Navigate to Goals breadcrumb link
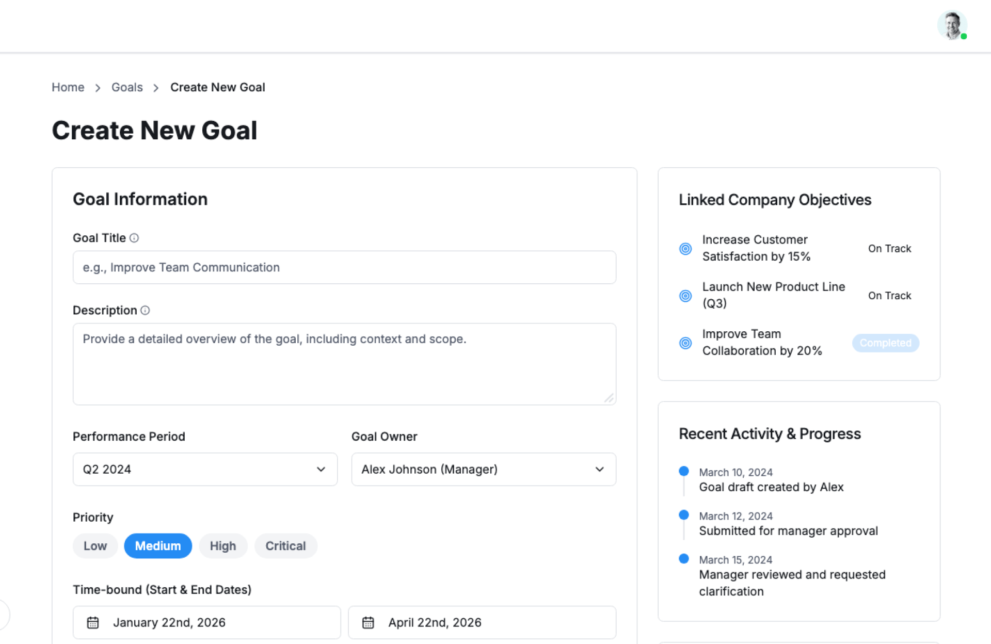Viewport: 991px width, 644px height. click(x=127, y=87)
